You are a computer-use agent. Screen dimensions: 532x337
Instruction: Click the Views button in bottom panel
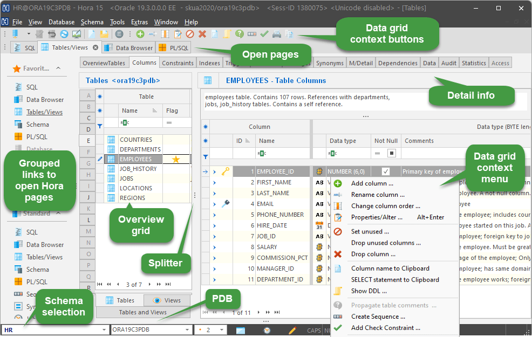(x=167, y=300)
